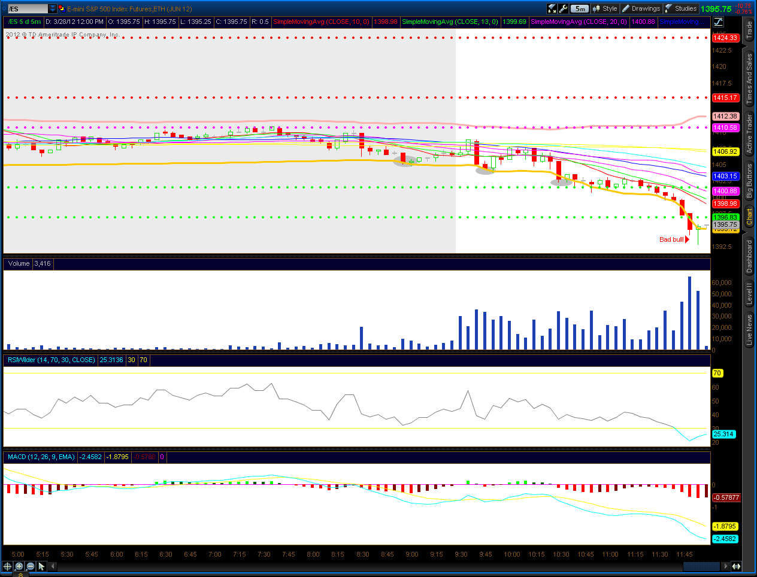The height and width of the screenshot is (577, 757).
Task: Click SimpleMovingAvg (CLOSE, 10, 0) study label
Action: (321, 22)
